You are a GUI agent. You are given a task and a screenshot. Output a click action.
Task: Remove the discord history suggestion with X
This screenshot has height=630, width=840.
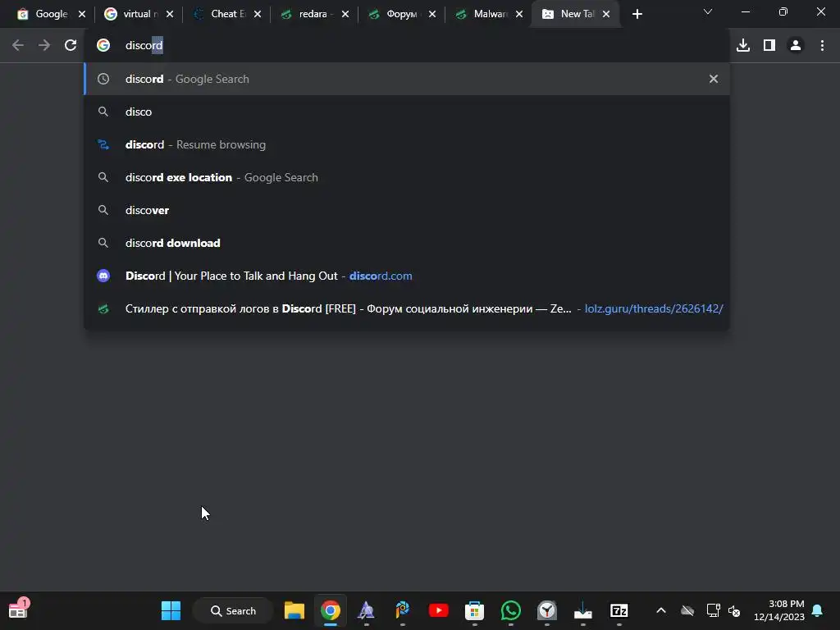pos(714,79)
